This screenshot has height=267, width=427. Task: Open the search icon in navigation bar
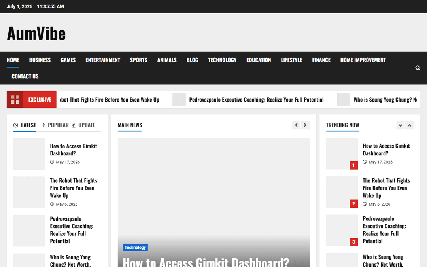point(418,68)
